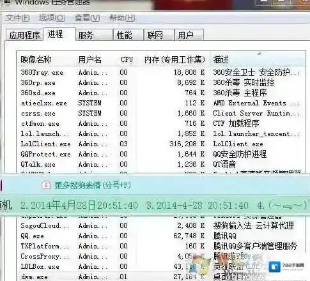Sort by CPU column header
This screenshot has width=310, height=281.
pyautogui.click(x=127, y=59)
